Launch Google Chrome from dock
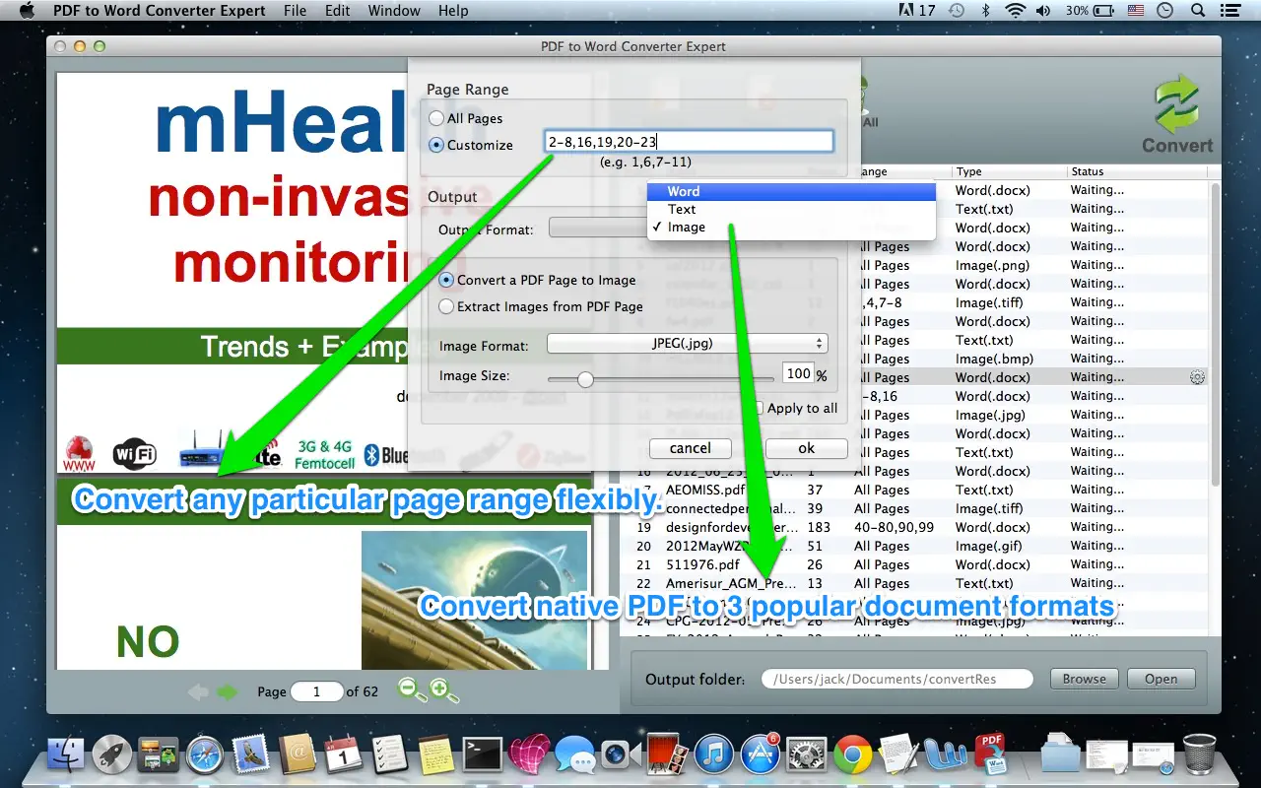Image resolution: width=1261 pixels, height=788 pixels. [x=852, y=755]
